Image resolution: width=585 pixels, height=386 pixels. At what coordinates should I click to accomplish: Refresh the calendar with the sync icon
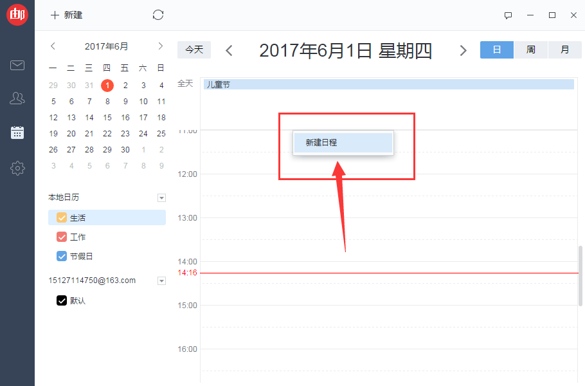point(158,14)
